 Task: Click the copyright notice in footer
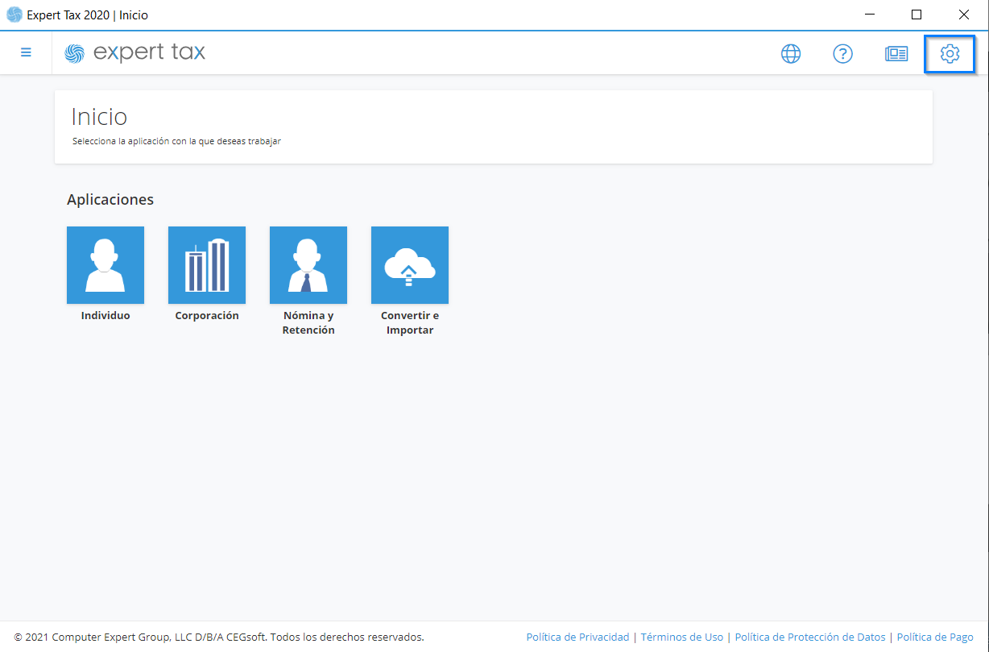click(219, 637)
